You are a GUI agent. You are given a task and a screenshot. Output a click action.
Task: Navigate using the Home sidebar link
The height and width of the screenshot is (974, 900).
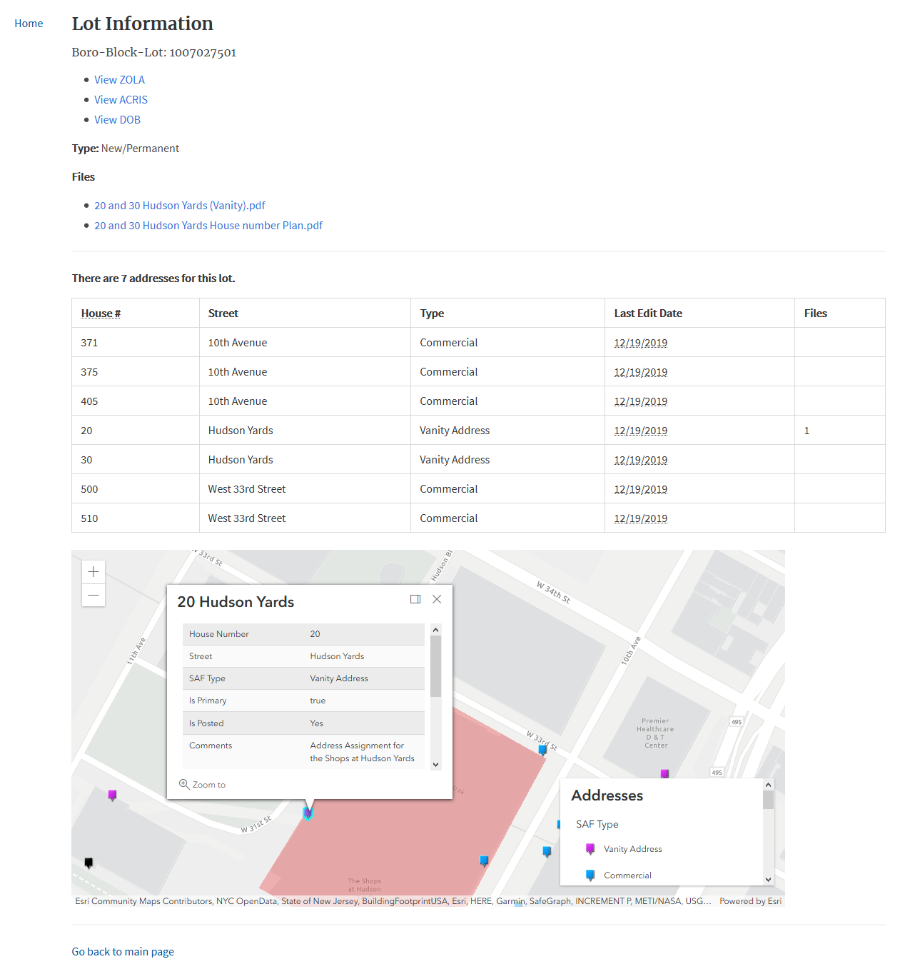click(29, 23)
